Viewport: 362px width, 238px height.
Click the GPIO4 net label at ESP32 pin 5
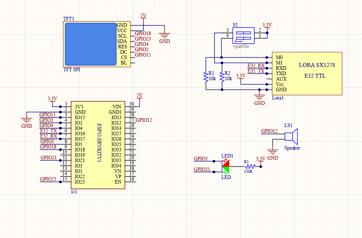point(46,125)
